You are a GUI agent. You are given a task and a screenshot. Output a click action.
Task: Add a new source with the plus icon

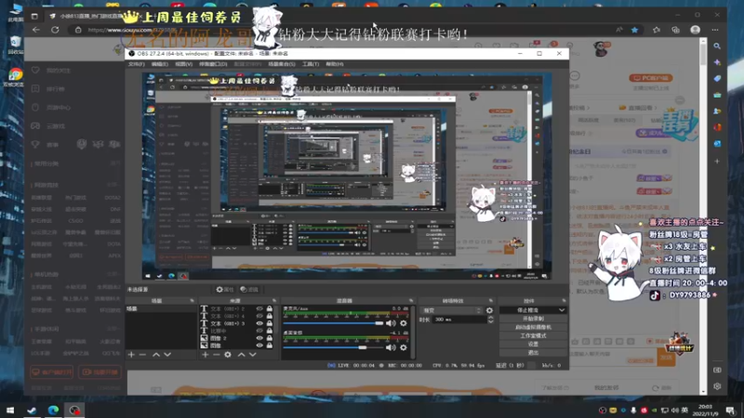(x=205, y=355)
